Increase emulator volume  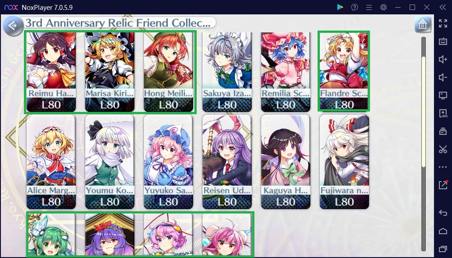pyautogui.click(x=443, y=59)
